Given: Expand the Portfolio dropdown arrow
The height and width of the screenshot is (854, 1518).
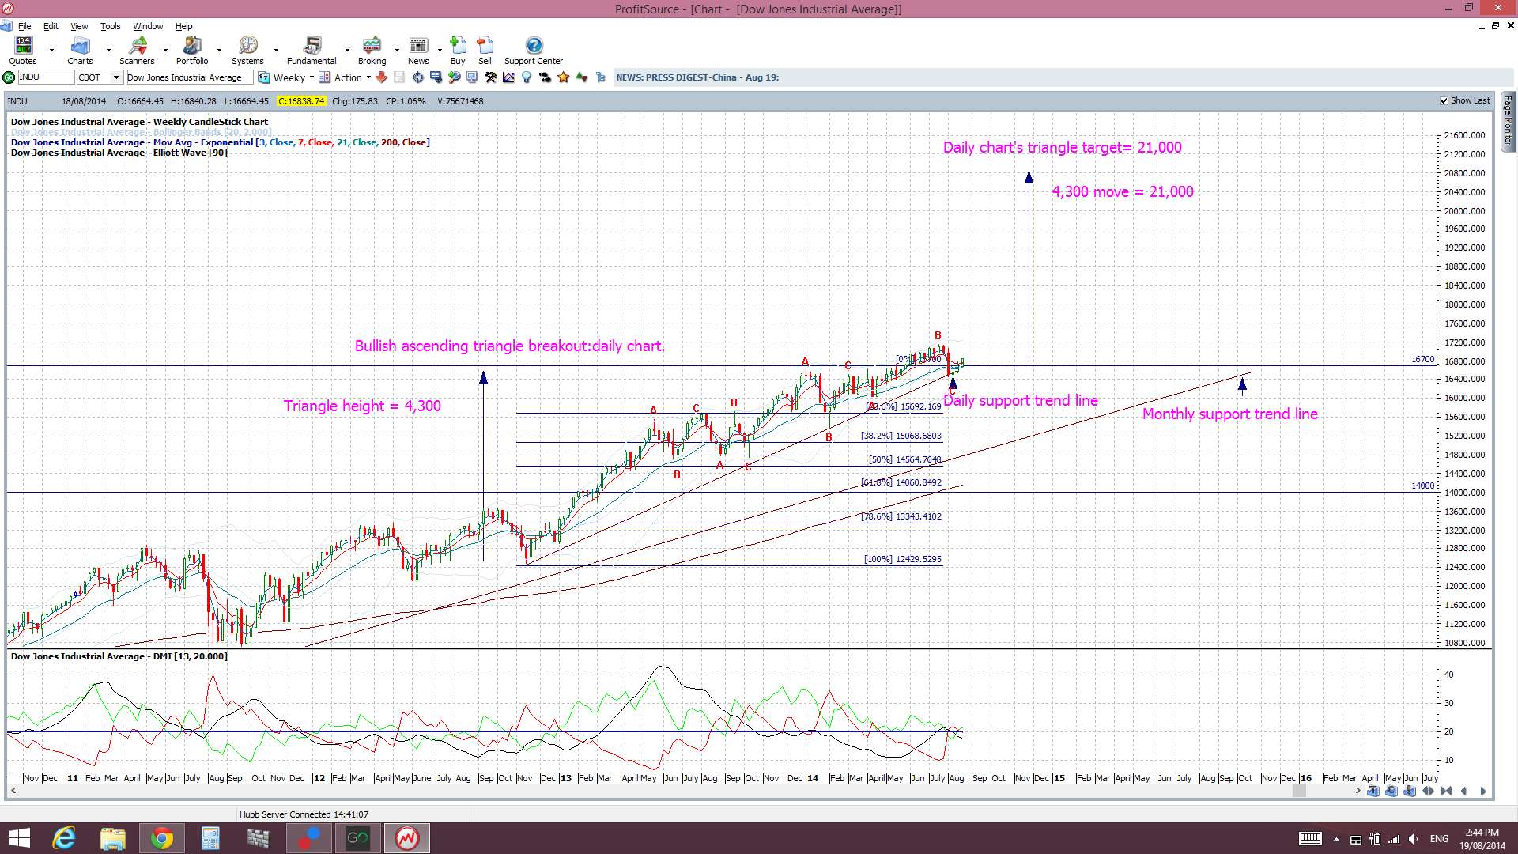Looking at the screenshot, I should tap(219, 51).
